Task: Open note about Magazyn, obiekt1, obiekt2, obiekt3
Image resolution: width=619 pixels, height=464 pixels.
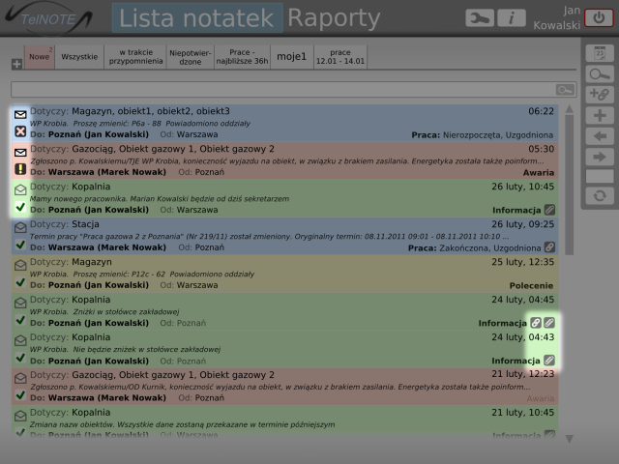Action: [x=284, y=123]
